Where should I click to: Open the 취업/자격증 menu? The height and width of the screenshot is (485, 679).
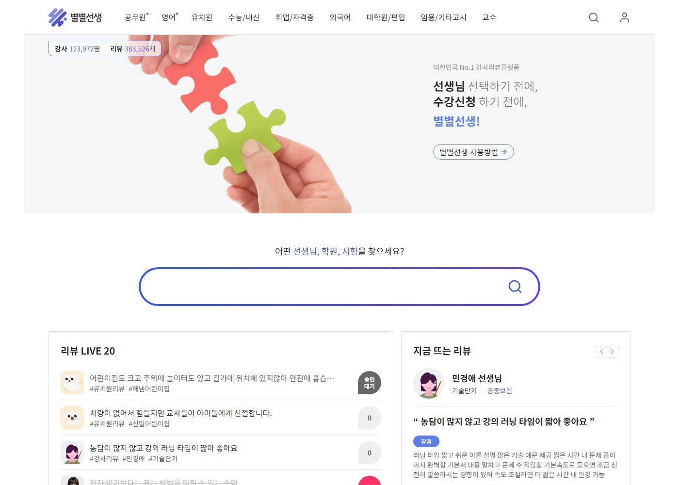[294, 17]
